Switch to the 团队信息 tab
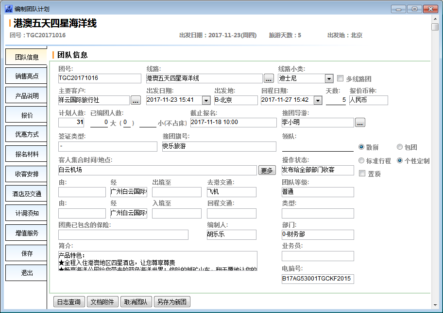Image resolution: width=443 pixels, height=313 pixels. pyautogui.click(x=26, y=57)
